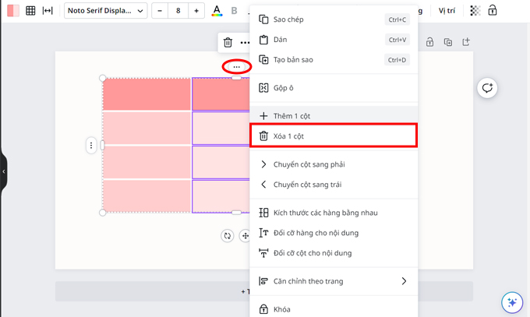Click the text color A icon
530x317 pixels.
pos(217,11)
